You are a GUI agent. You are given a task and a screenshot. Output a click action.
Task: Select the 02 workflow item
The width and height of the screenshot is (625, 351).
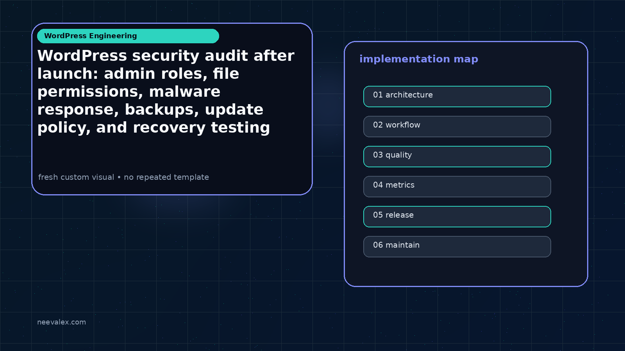click(x=457, y=126)
